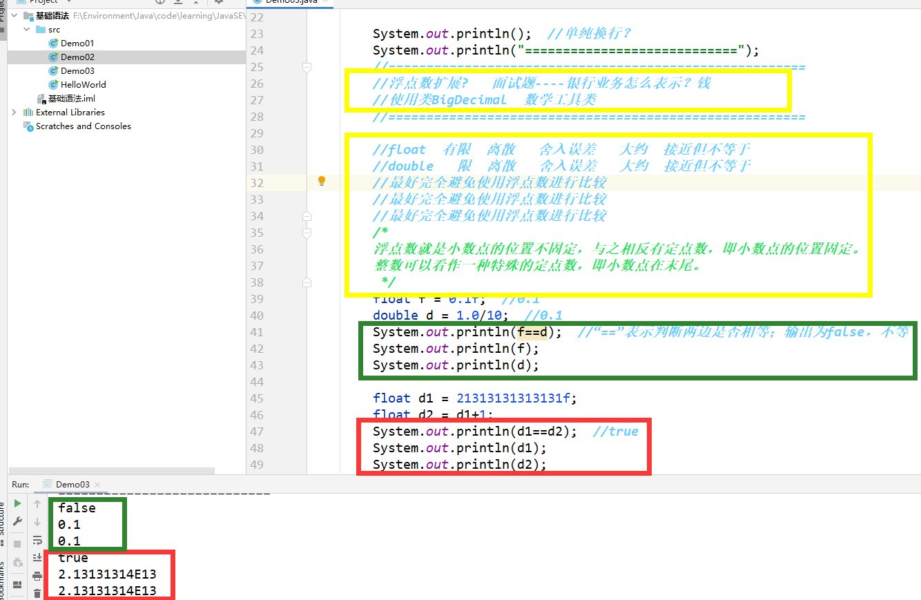Open the Bookmarks tool window stripe
Viewport: 921px width, 600px height.
[x=3, y=581]
